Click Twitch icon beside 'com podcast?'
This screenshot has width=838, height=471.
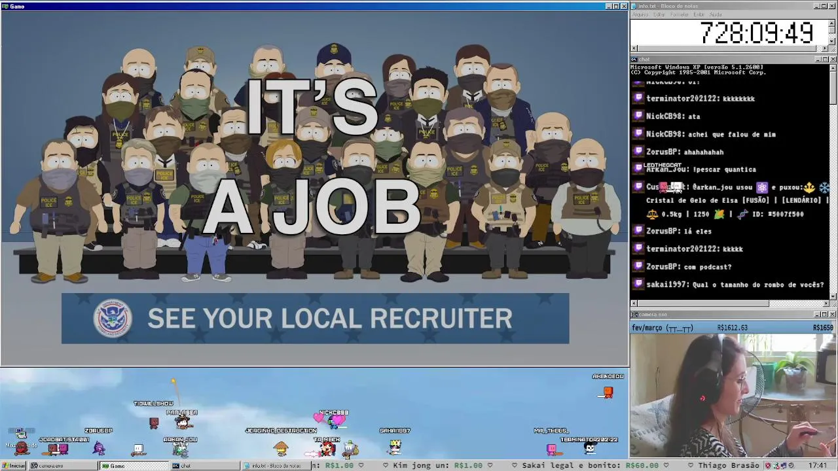pyautogui.click(x=638, y=266)
